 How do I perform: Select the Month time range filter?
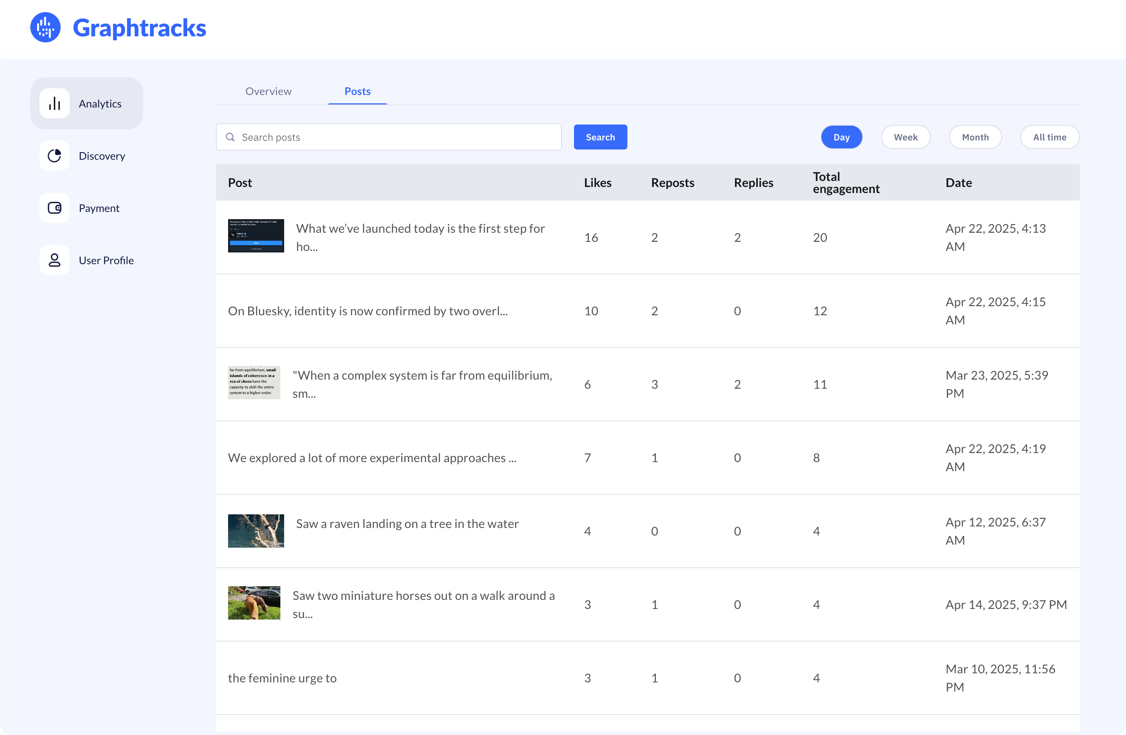(974, 137)
